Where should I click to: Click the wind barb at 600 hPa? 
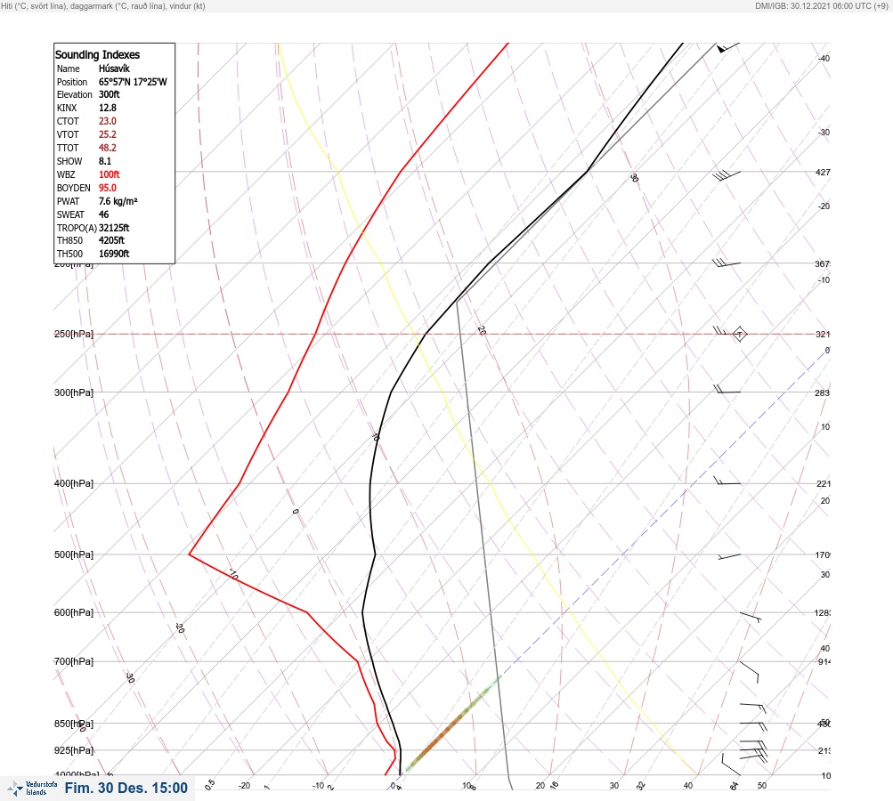(x=751, y=617)
